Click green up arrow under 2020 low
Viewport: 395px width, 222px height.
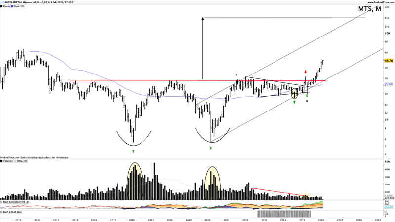pyautogui.click(x=211, y=148)
